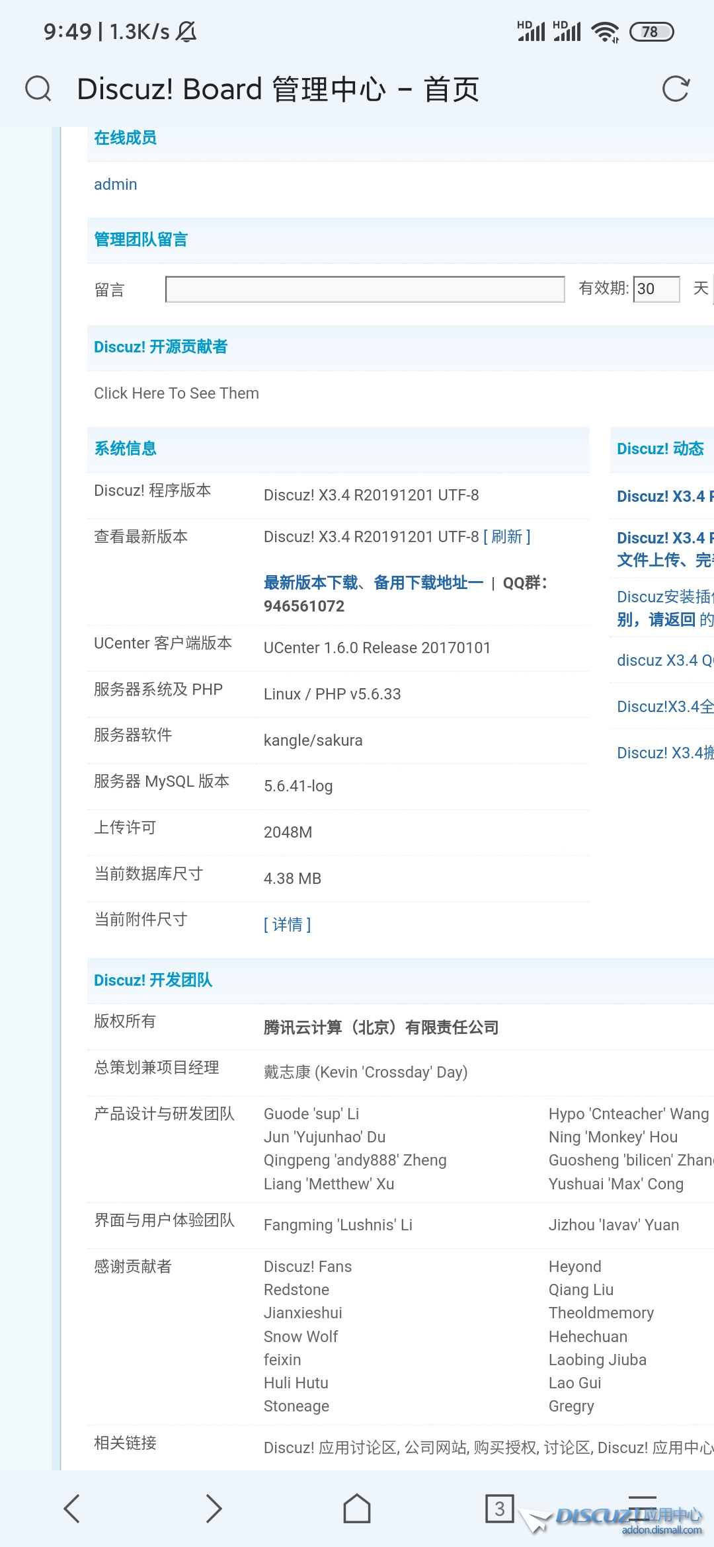The image size is (714, 1547).
Task: Edit the 有效期 days field
Action: pyautogui.click(x=656, y=289)
